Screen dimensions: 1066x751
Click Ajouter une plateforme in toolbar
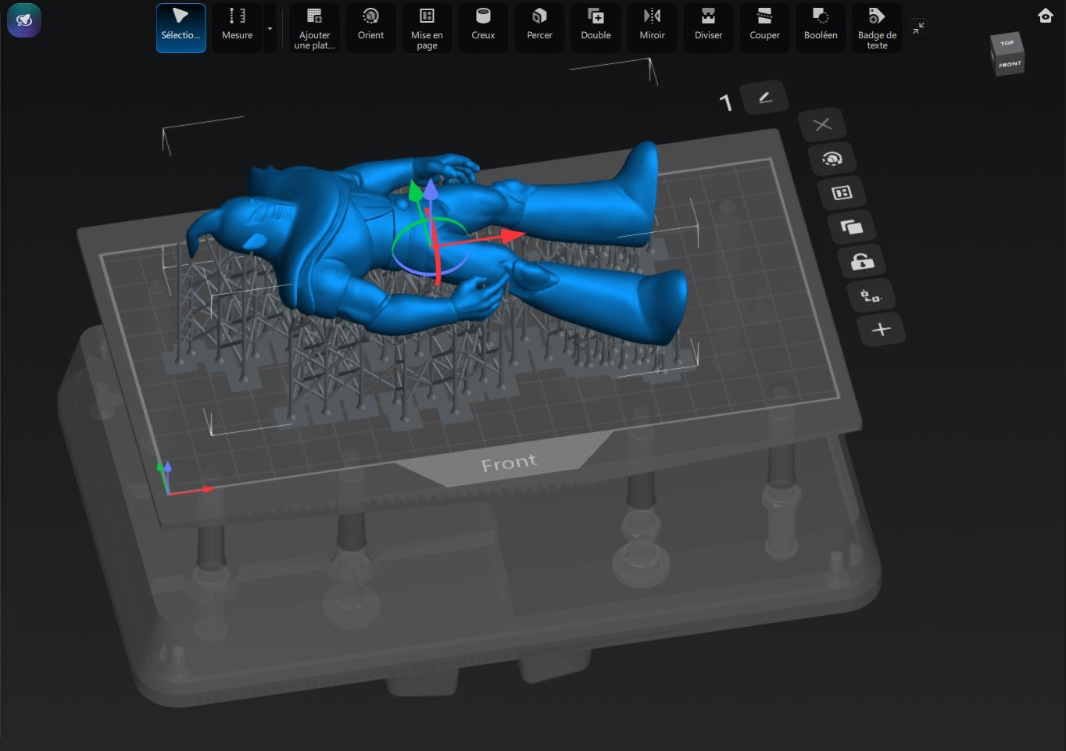pos(314,28)
